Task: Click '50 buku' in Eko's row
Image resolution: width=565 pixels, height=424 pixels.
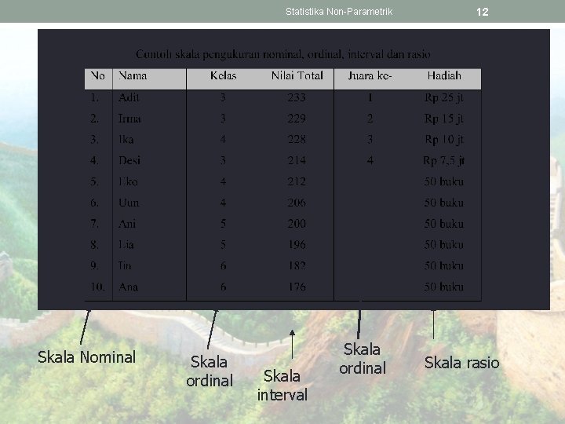Action: point(443,181)
